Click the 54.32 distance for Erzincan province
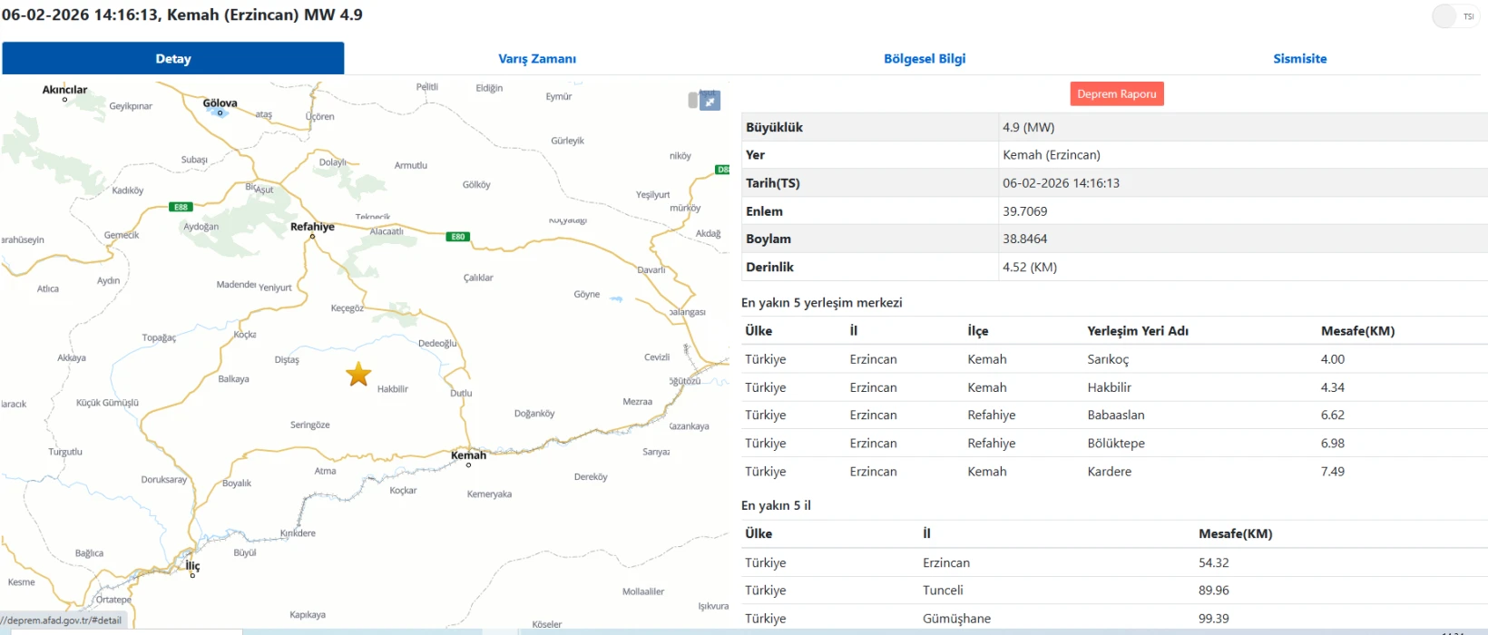1488x635 pixels. (1214, 562)
